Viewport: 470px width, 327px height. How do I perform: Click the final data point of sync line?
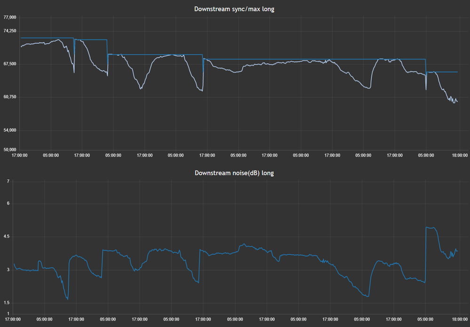click(457, 102)
